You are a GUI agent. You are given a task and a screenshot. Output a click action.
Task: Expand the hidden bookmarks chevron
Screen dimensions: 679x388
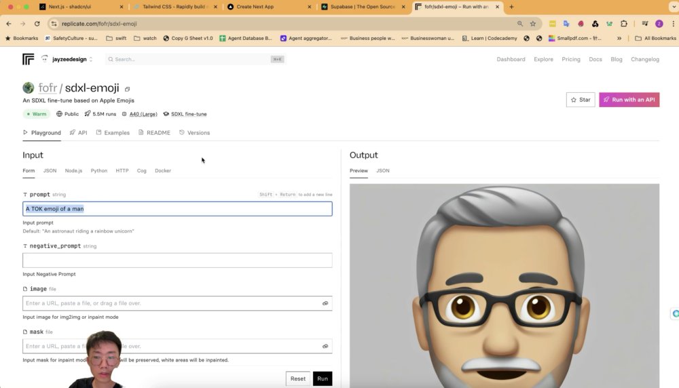pos(619,38)
